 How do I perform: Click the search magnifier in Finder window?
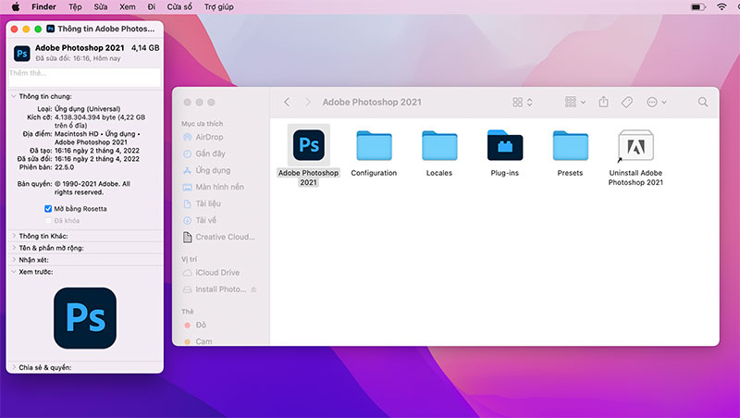[703, 102]
